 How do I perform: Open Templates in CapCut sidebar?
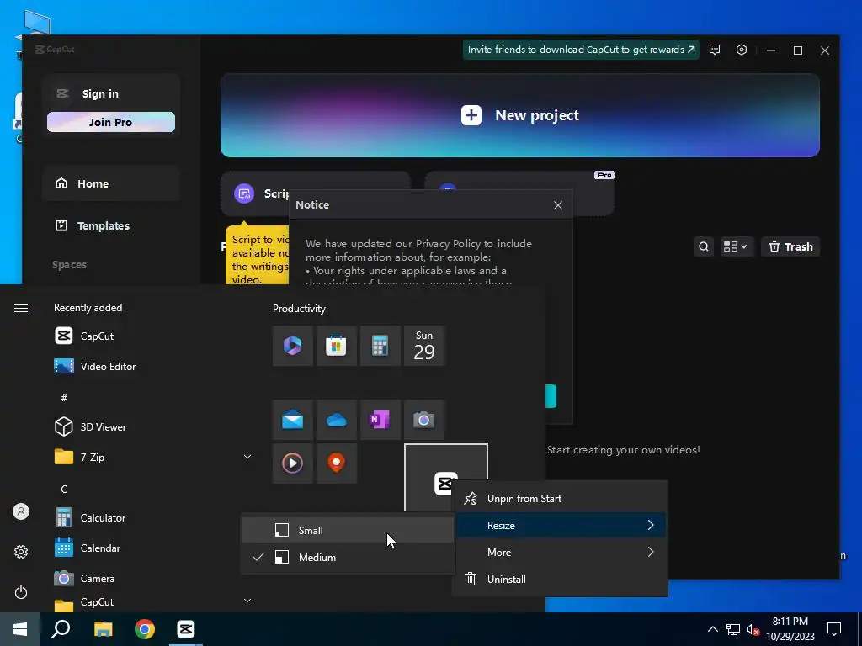[111, 225]
